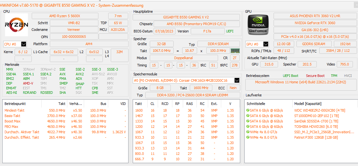The image size is (358, 166).
Task: Select the Mindest-Takt row
Action: click(x=65, y=110)
